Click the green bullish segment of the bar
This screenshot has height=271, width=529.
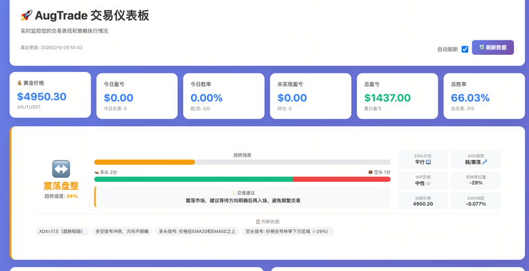[194, 179]
